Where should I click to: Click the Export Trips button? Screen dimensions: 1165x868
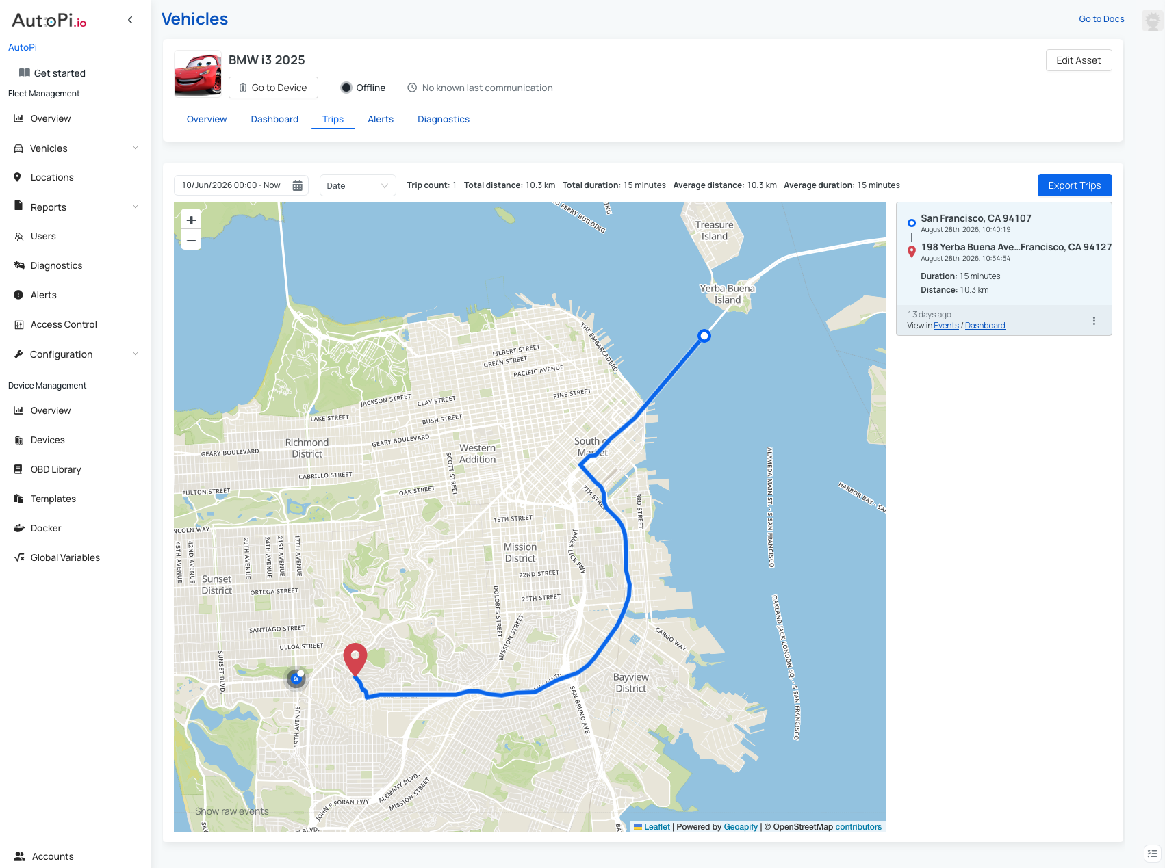click(x=1075, y=185)
